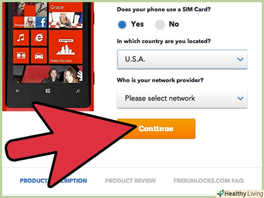Click the cassette tape tile
The image size is (264, 198).
tap(21, 55)
